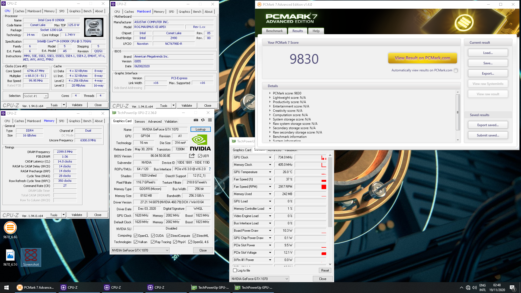
Task: Open Tools dropdown arrow in CPU-Z CPU window
Action: 64,105
